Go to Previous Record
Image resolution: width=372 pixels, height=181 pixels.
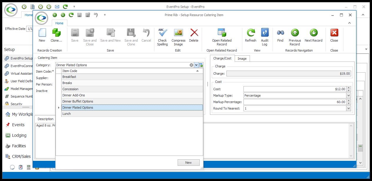295,33
